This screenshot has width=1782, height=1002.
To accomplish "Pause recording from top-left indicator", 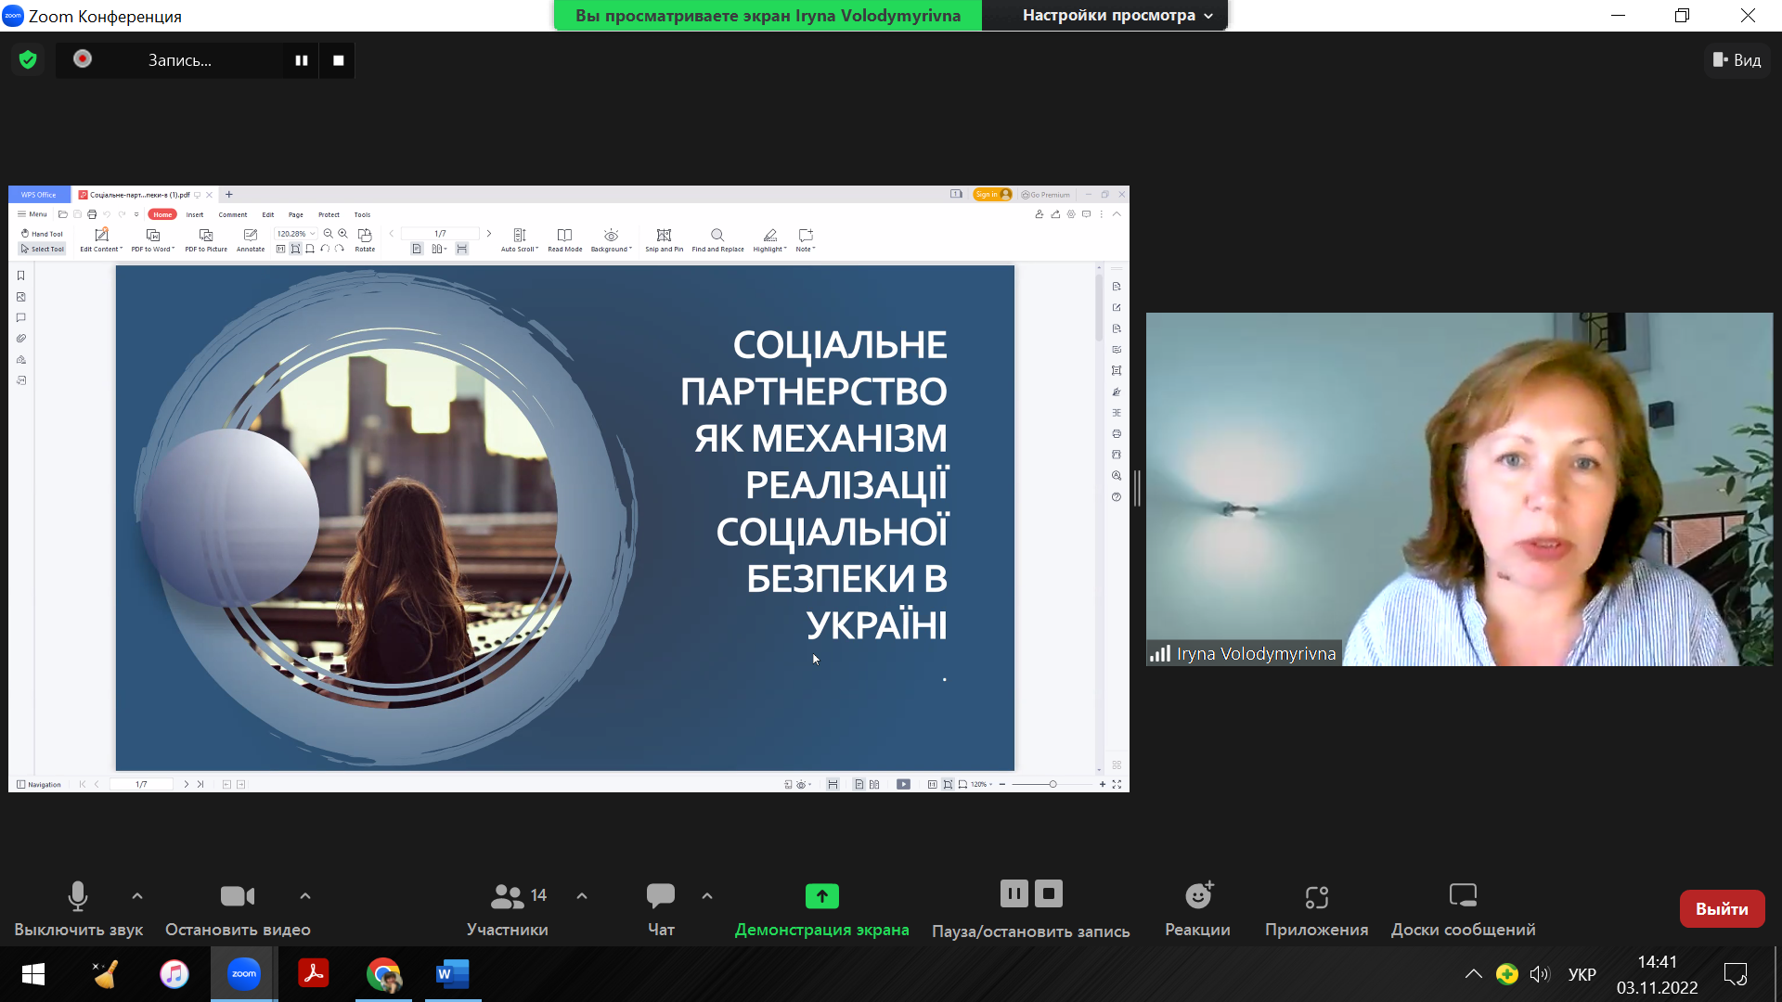I will click(302, 60).
